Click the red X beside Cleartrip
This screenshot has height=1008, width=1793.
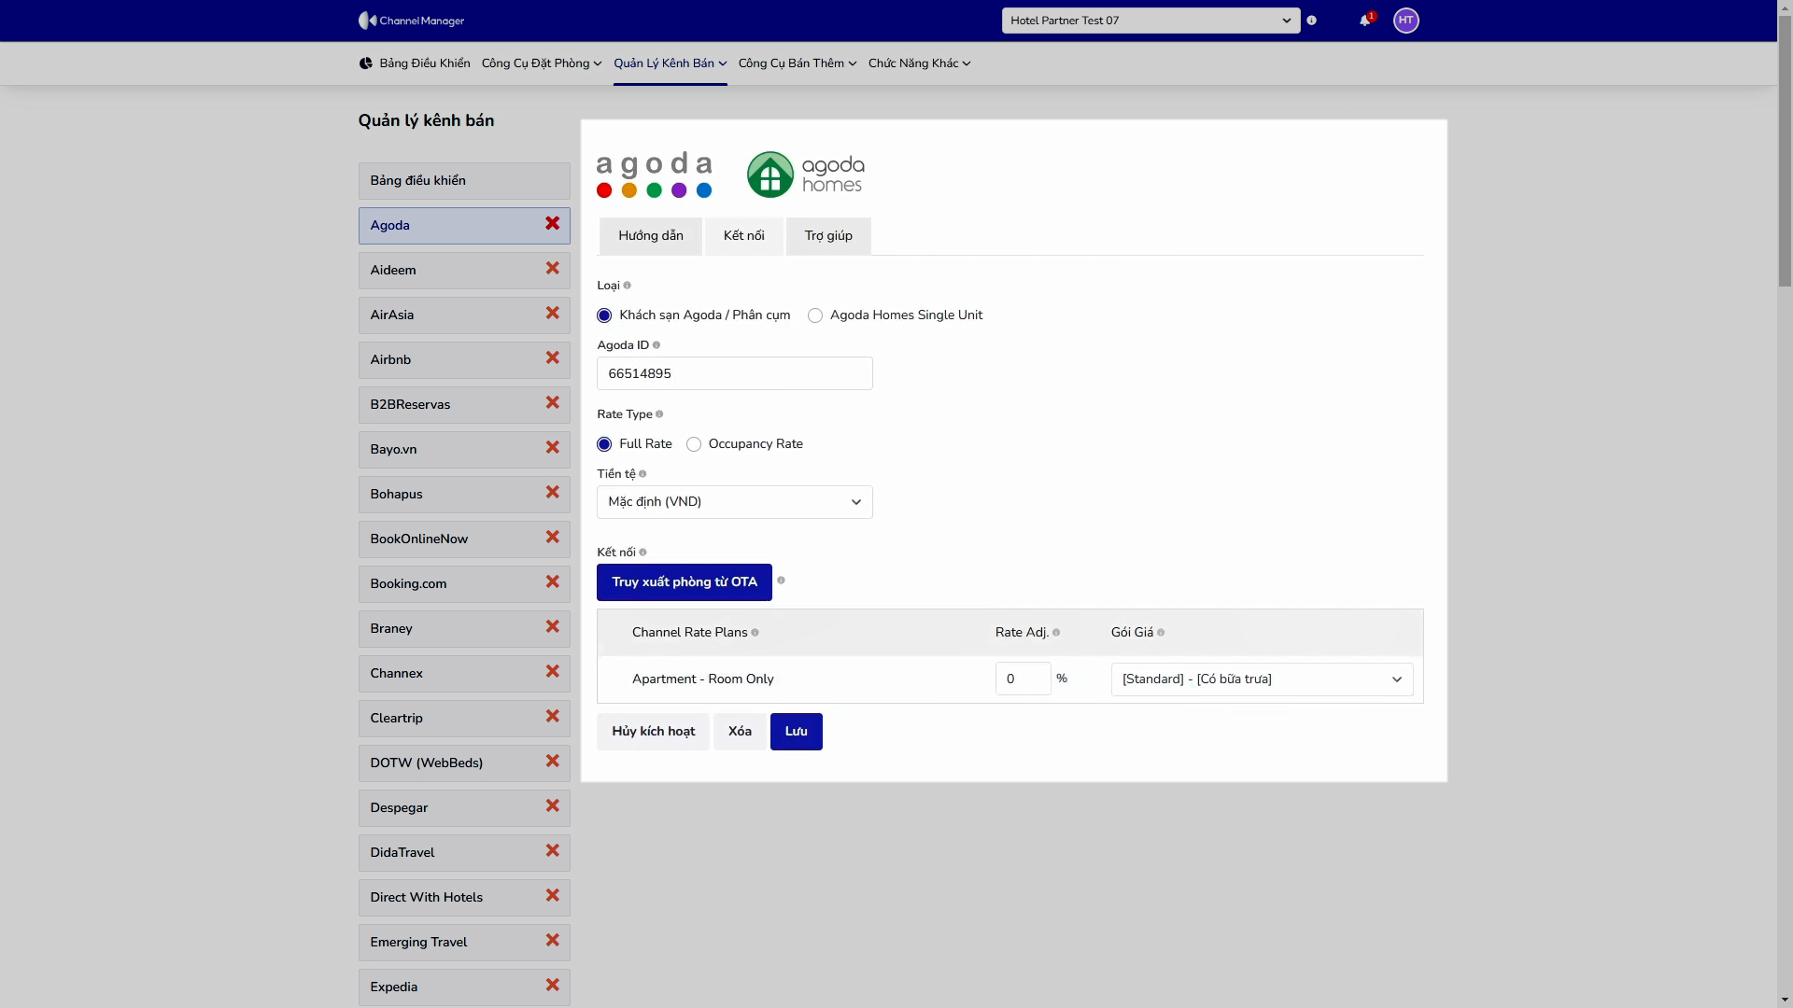pos(553,717)
